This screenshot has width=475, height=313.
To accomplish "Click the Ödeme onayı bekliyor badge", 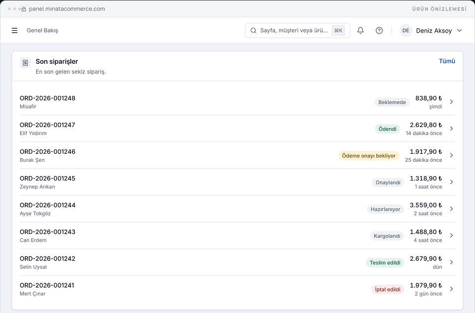I will click(369, 156).
